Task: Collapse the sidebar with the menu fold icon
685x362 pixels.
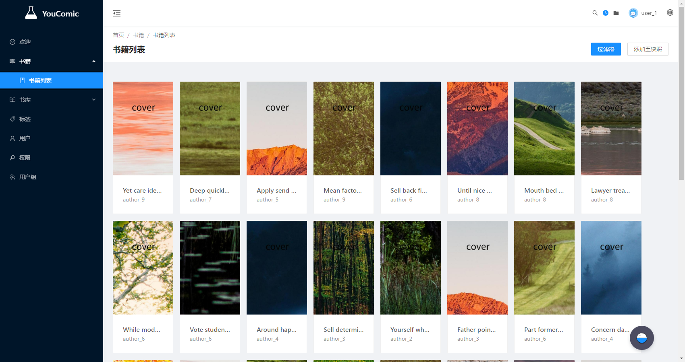Action: point(117,13)
